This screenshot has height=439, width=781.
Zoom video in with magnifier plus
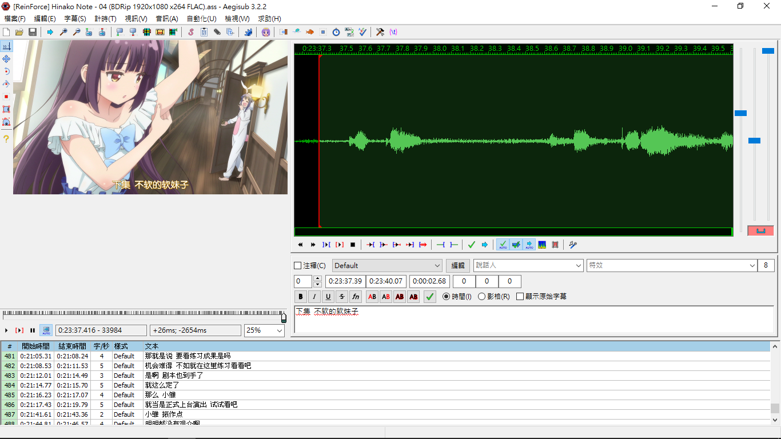click(x=63, y=32)
